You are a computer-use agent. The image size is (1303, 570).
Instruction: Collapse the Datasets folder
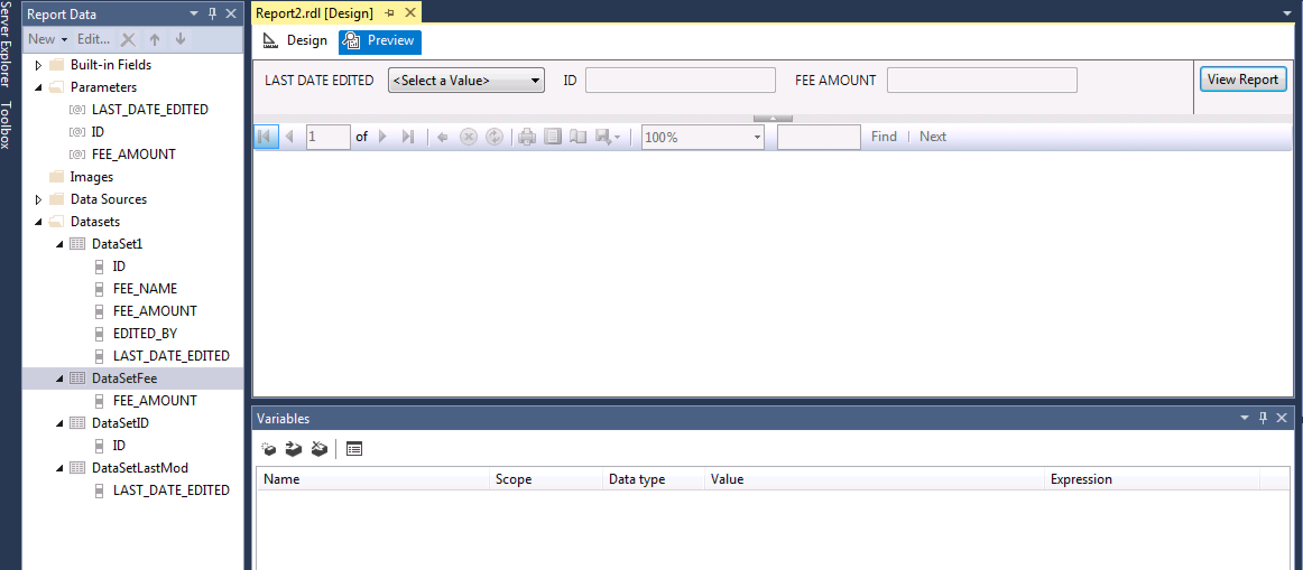point(38,222)
